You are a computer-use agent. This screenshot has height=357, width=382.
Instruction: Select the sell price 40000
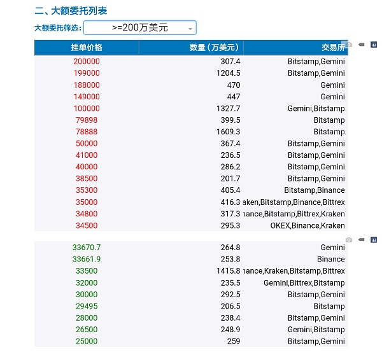point(87,167)
